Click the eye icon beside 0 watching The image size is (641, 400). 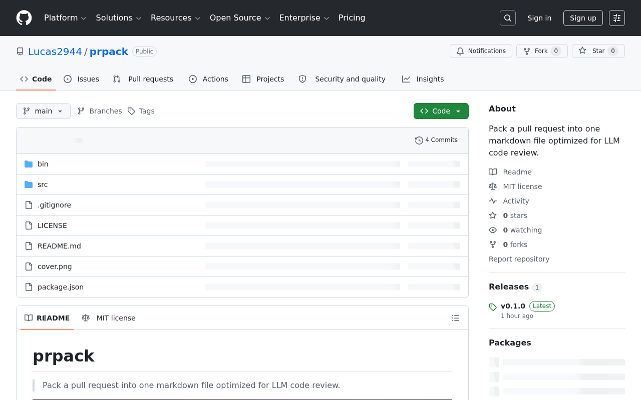point(493,230)
